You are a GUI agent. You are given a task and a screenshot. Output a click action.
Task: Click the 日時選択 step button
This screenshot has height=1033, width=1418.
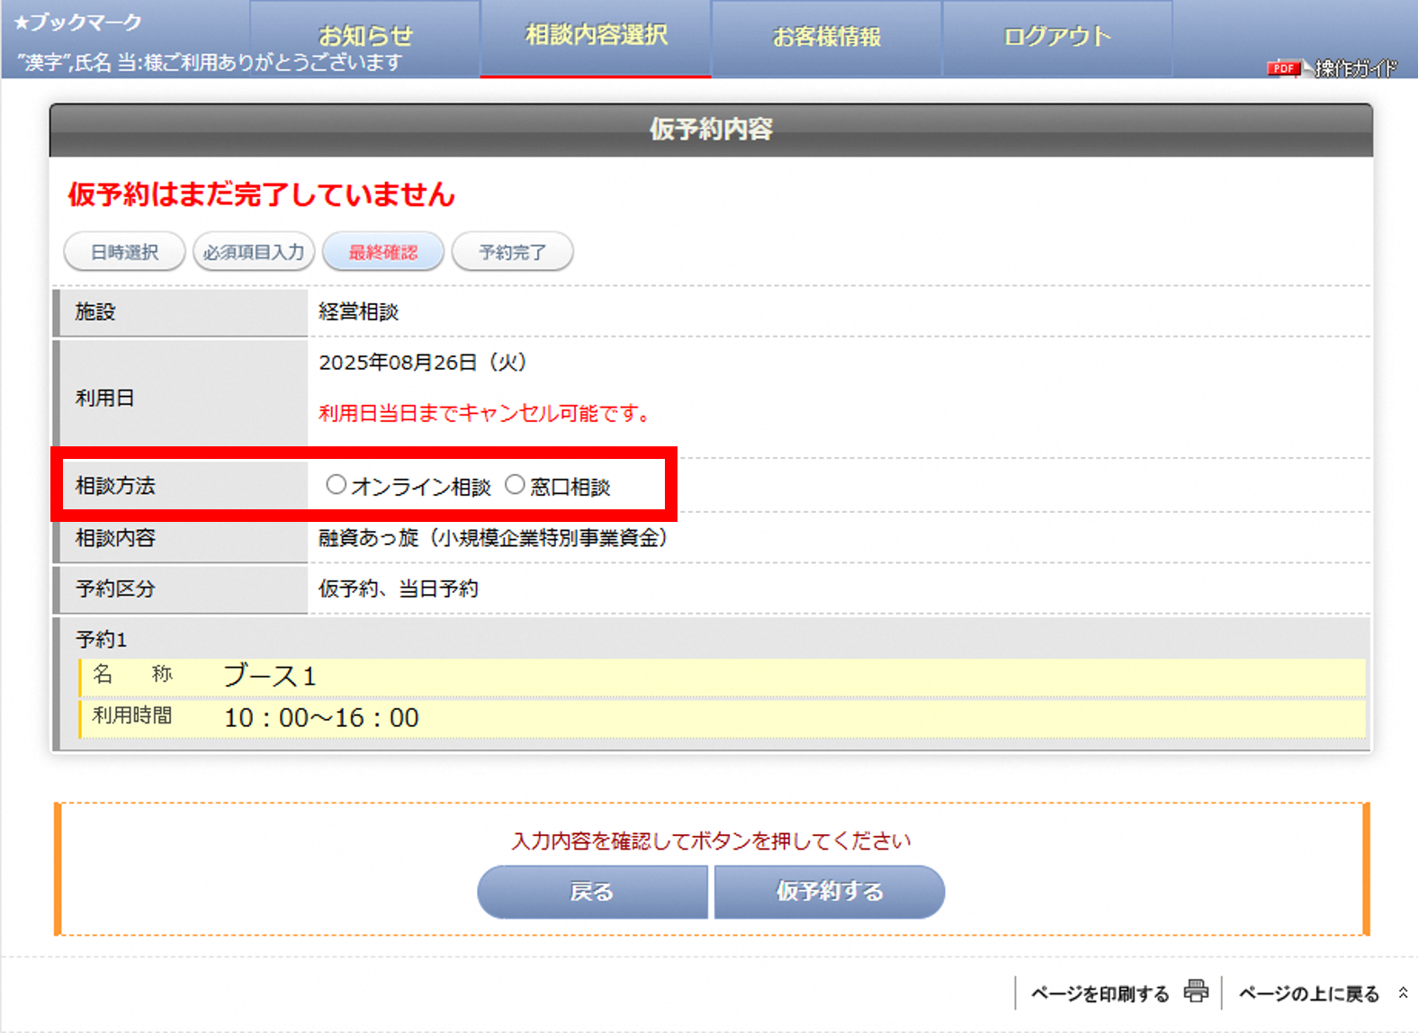(125, 252)
